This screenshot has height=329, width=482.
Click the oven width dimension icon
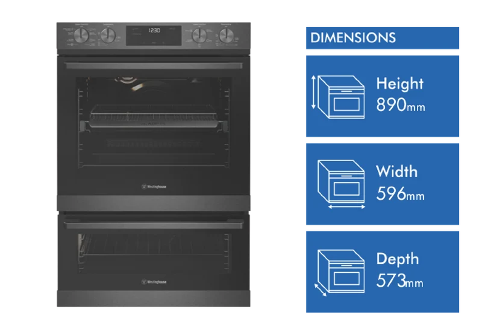point(341,185)
